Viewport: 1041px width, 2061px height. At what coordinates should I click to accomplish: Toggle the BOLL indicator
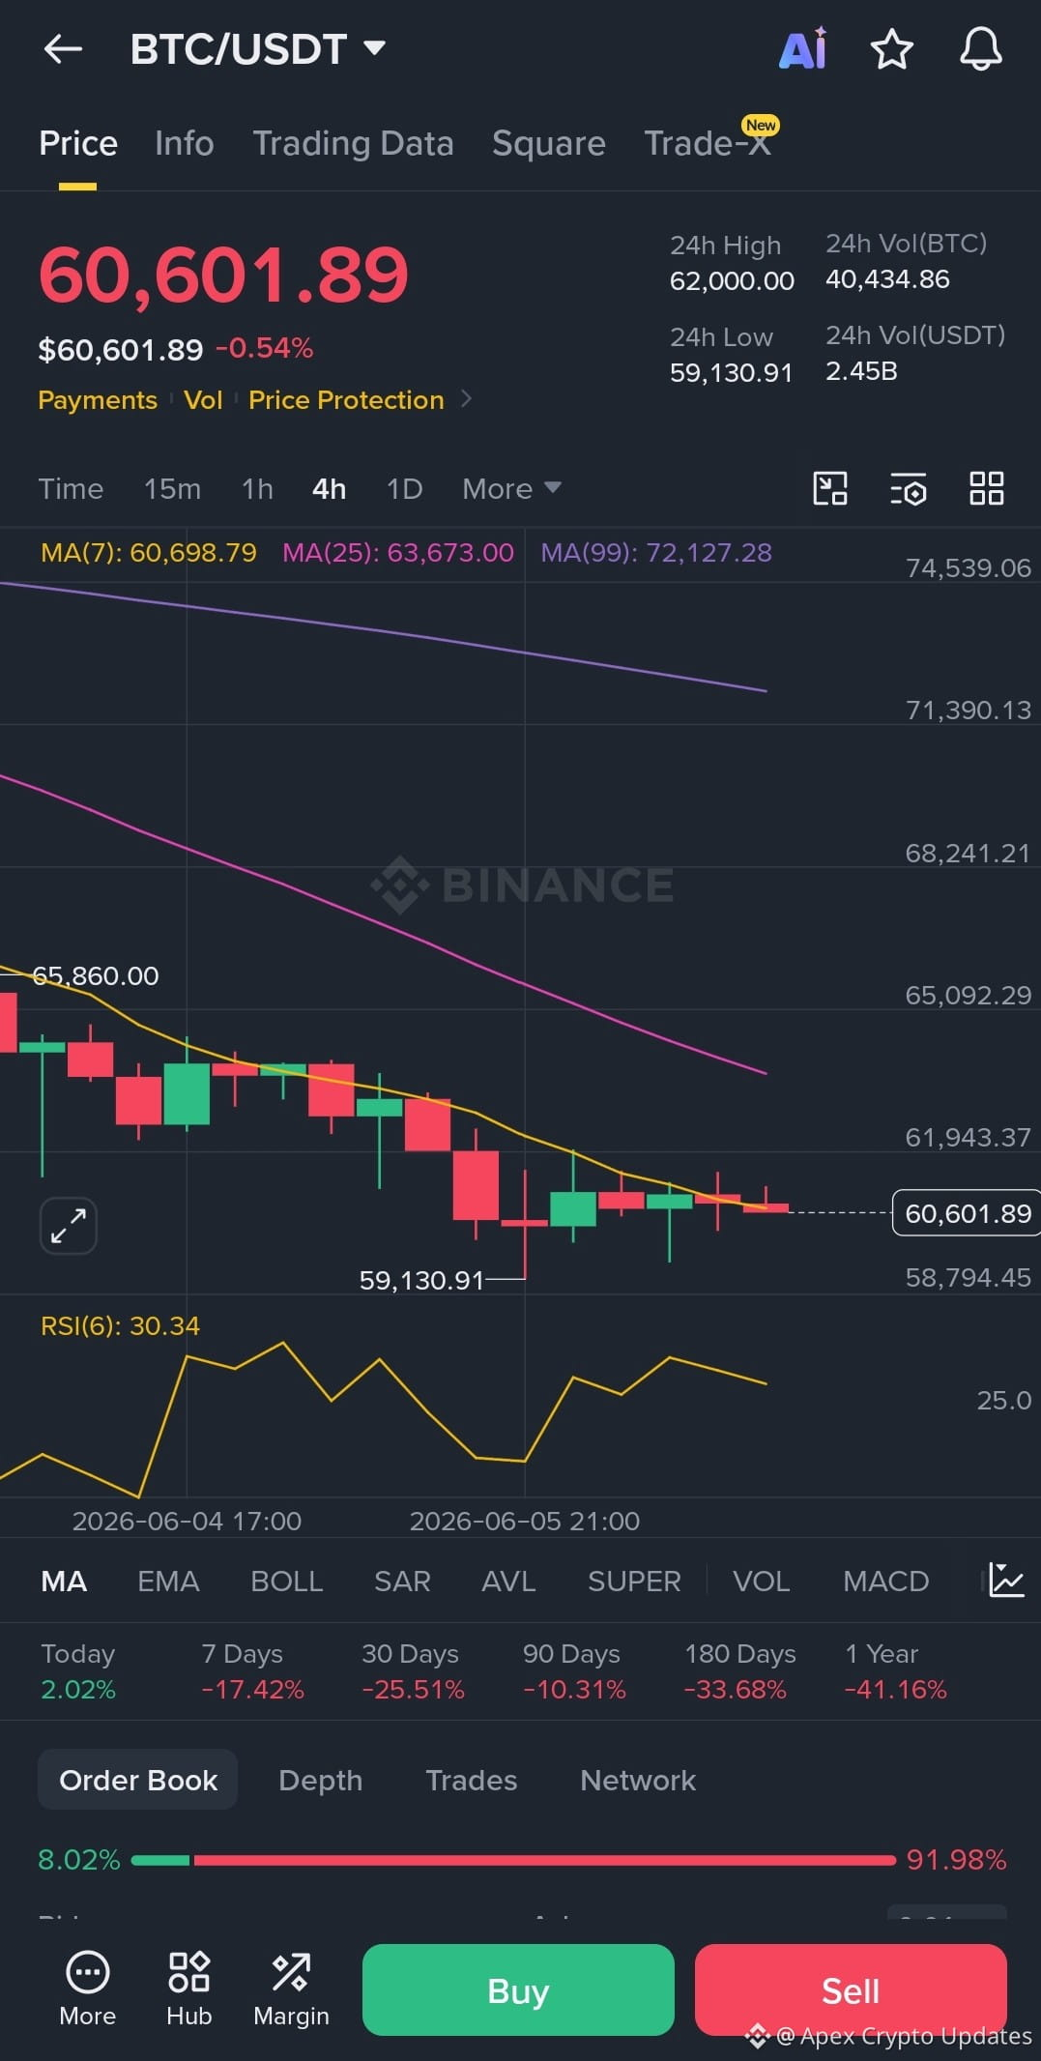[286, 1581]
